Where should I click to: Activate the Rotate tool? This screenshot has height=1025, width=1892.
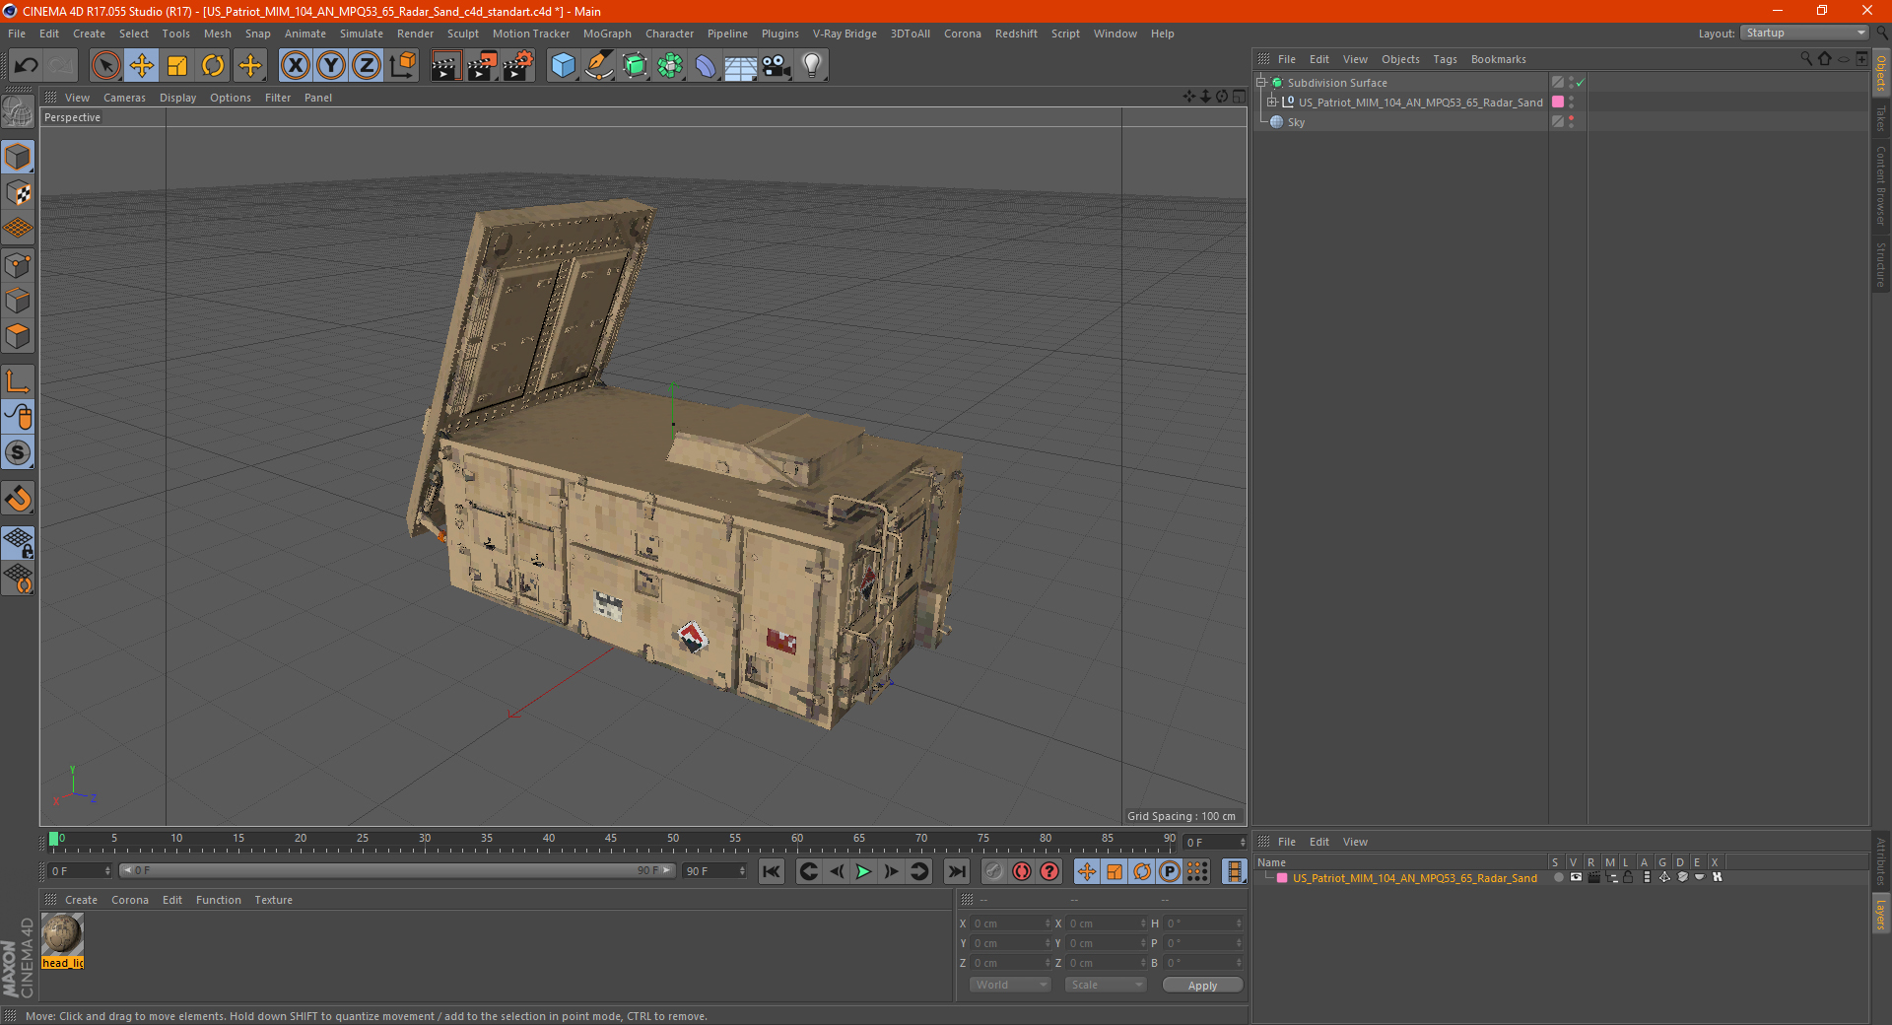tap(213, 66)
